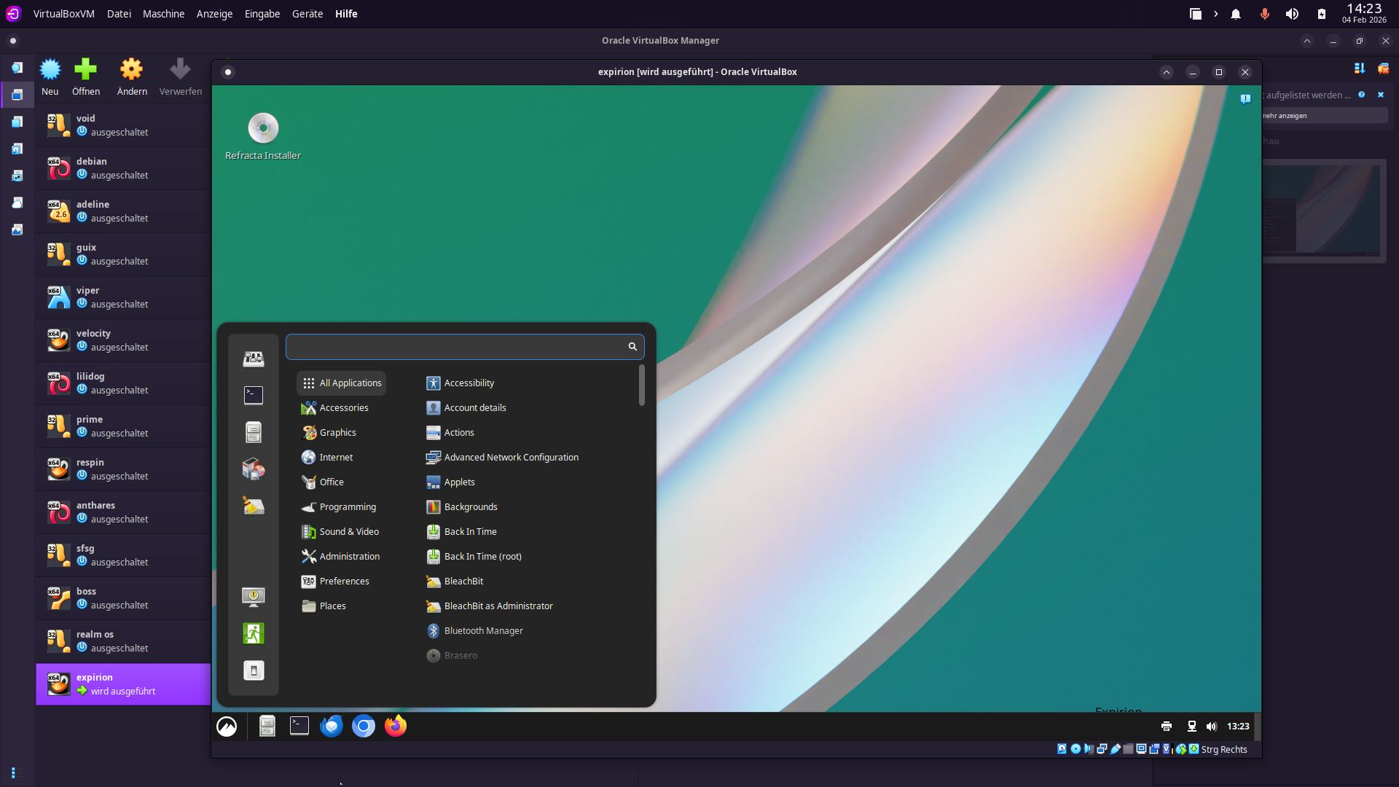The height and width of the screenshot is (787, 1399).
Task: Open the Preferences category in menu
Action: (x=344, y=581)
